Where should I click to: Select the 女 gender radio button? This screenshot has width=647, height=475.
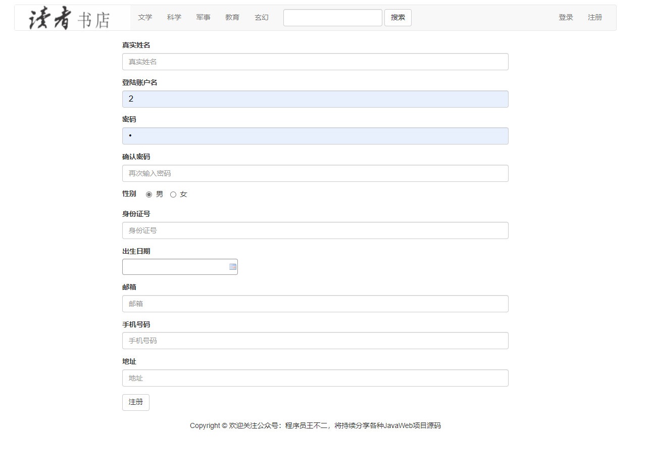pyautogui.click(x=173, y=195)
